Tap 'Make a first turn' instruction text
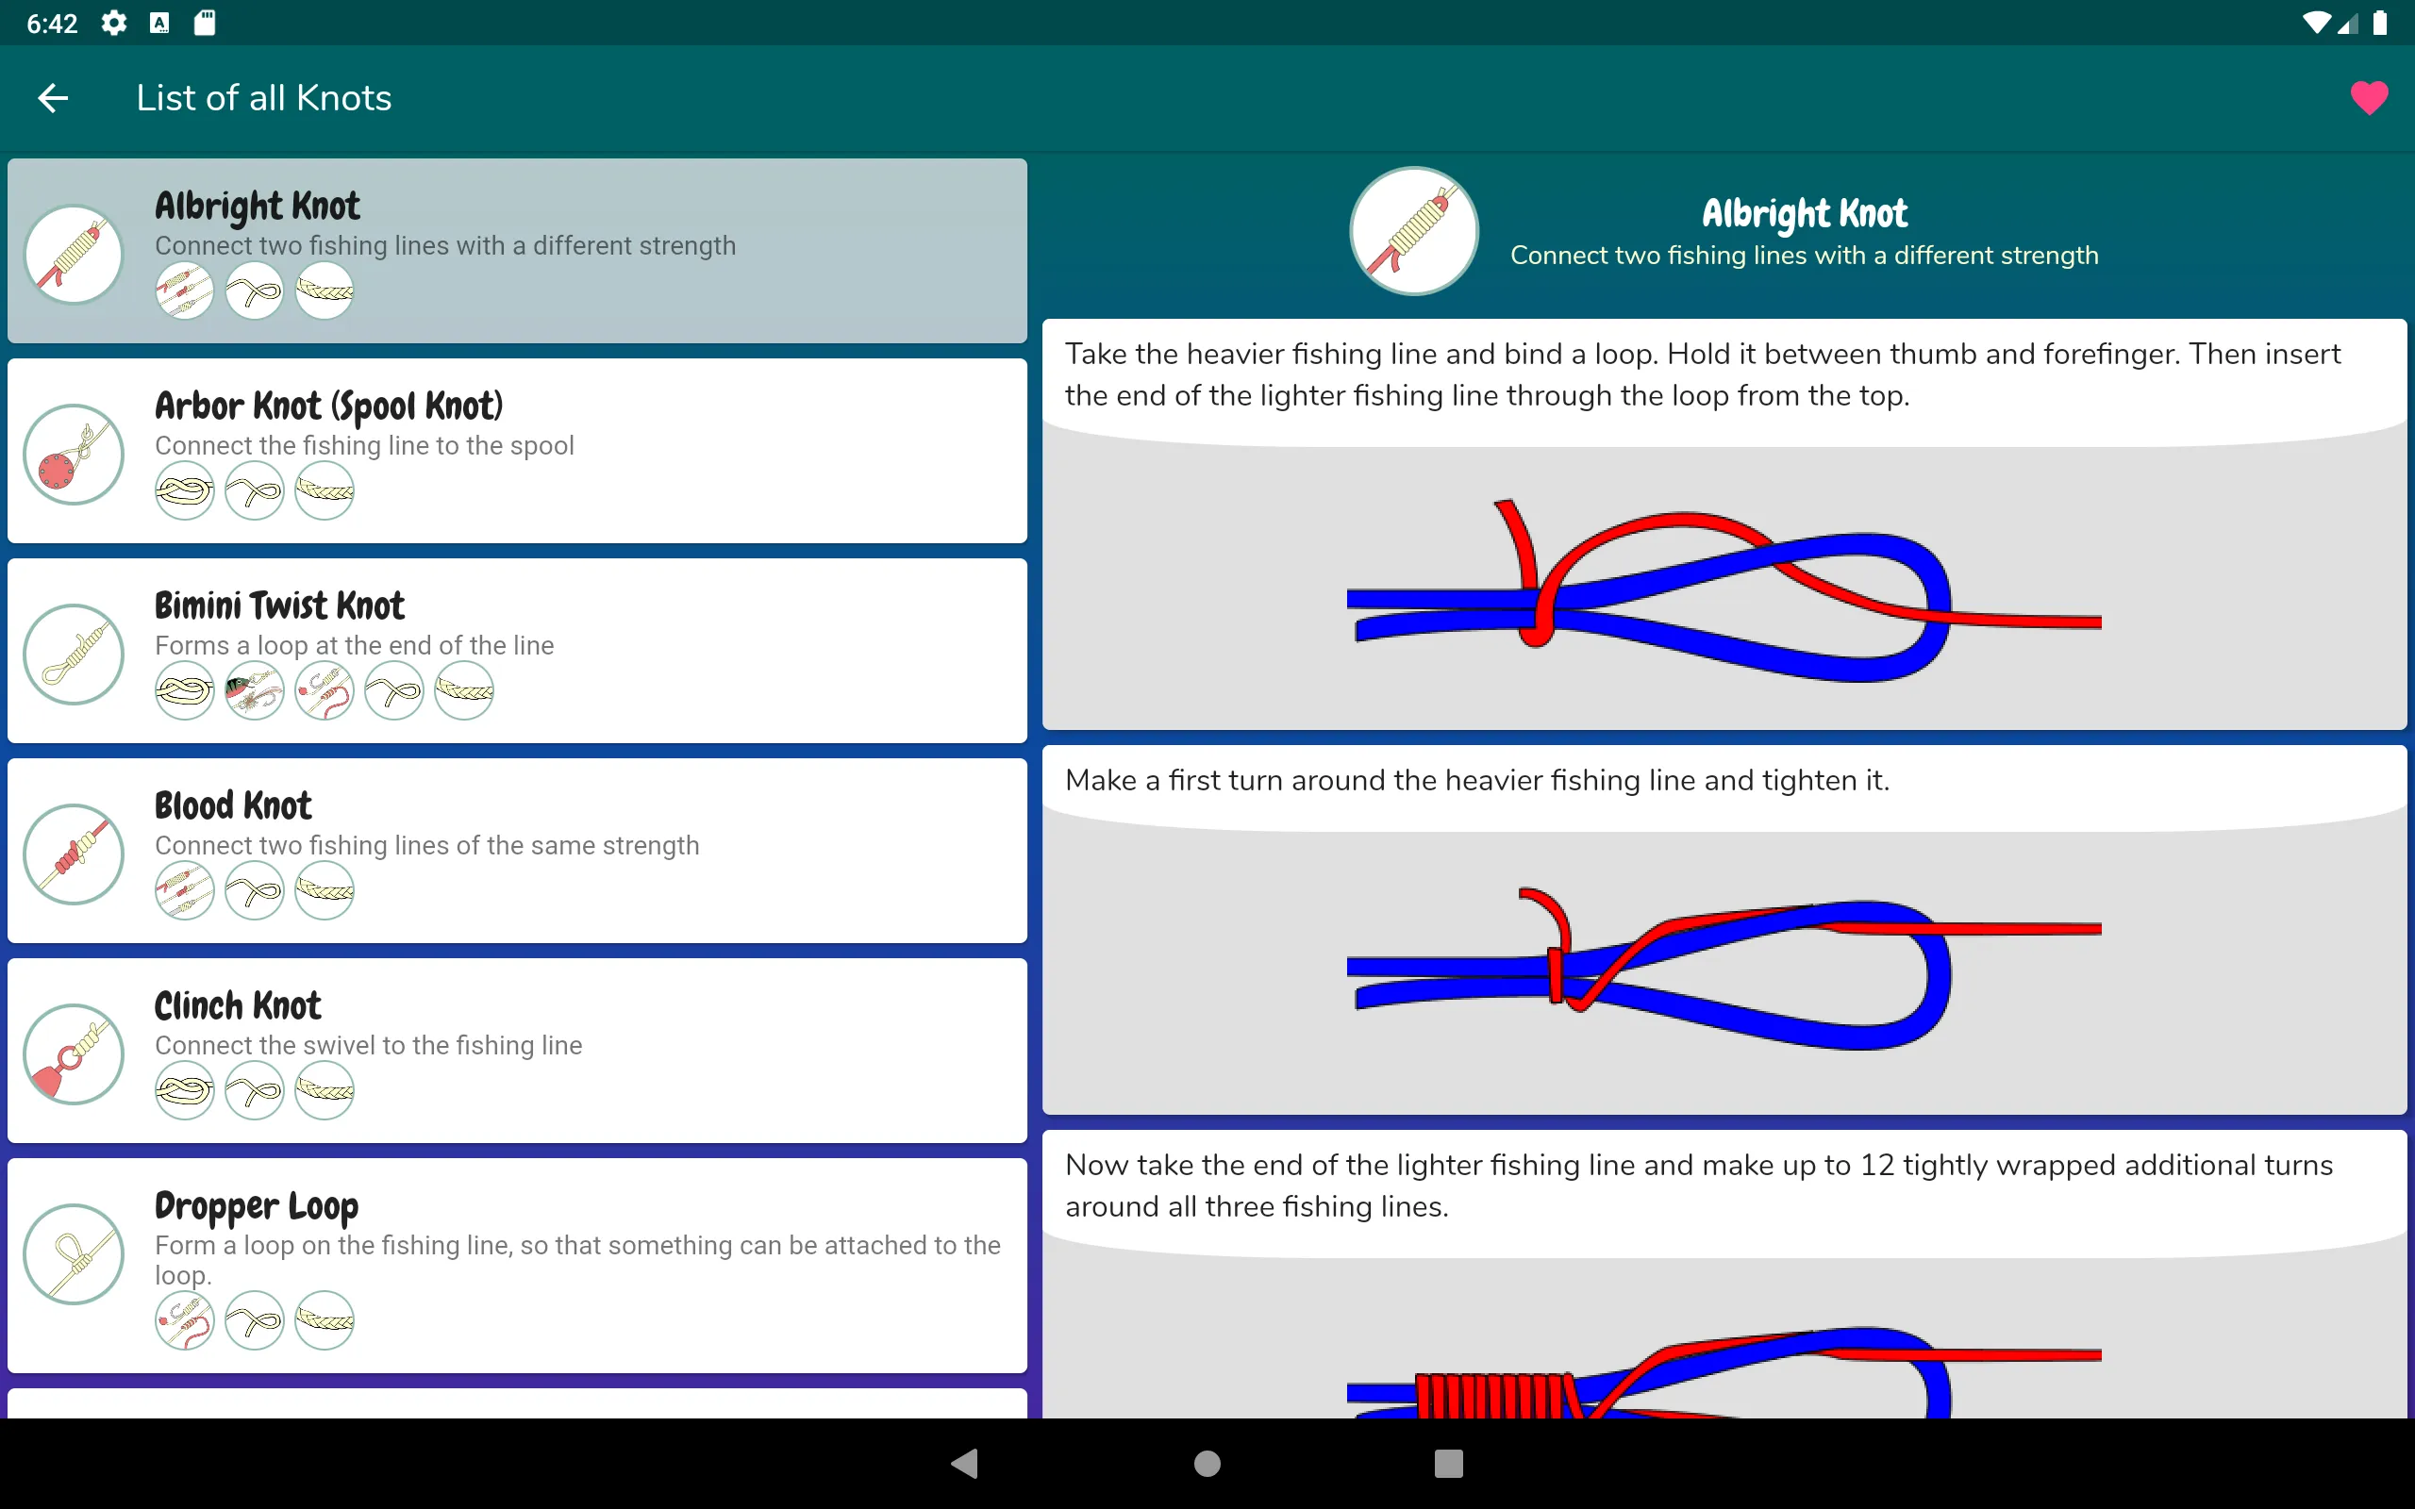Screen dimensions: 2415x1509 point(1477,779)
